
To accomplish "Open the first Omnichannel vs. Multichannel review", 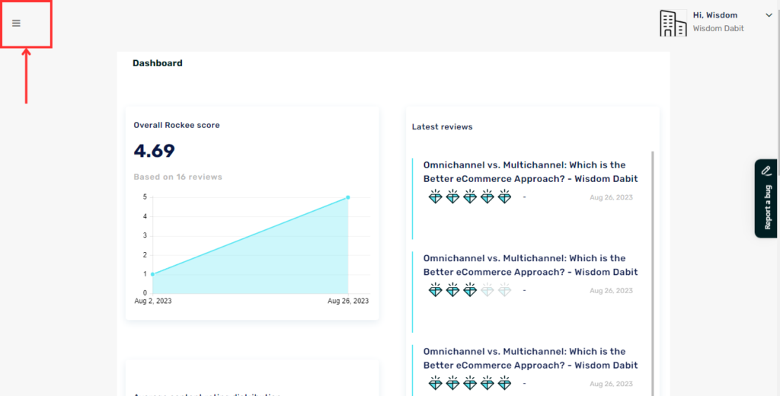I will point(530,171).
